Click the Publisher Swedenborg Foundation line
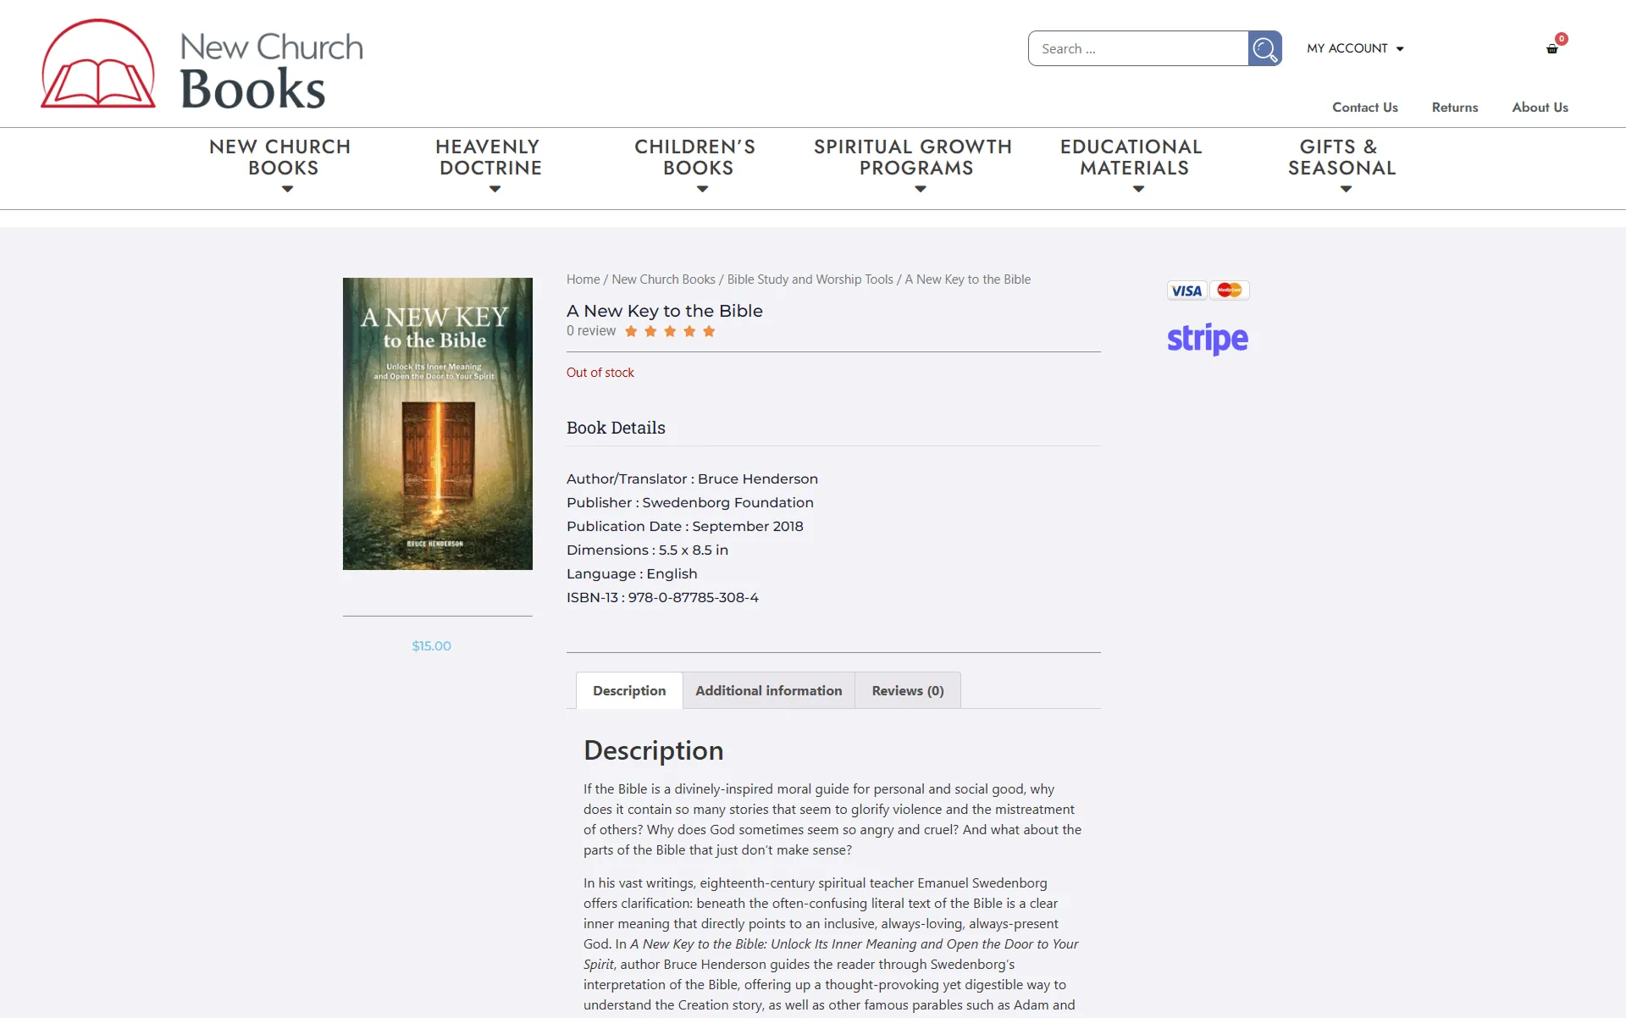 [689, 502]
